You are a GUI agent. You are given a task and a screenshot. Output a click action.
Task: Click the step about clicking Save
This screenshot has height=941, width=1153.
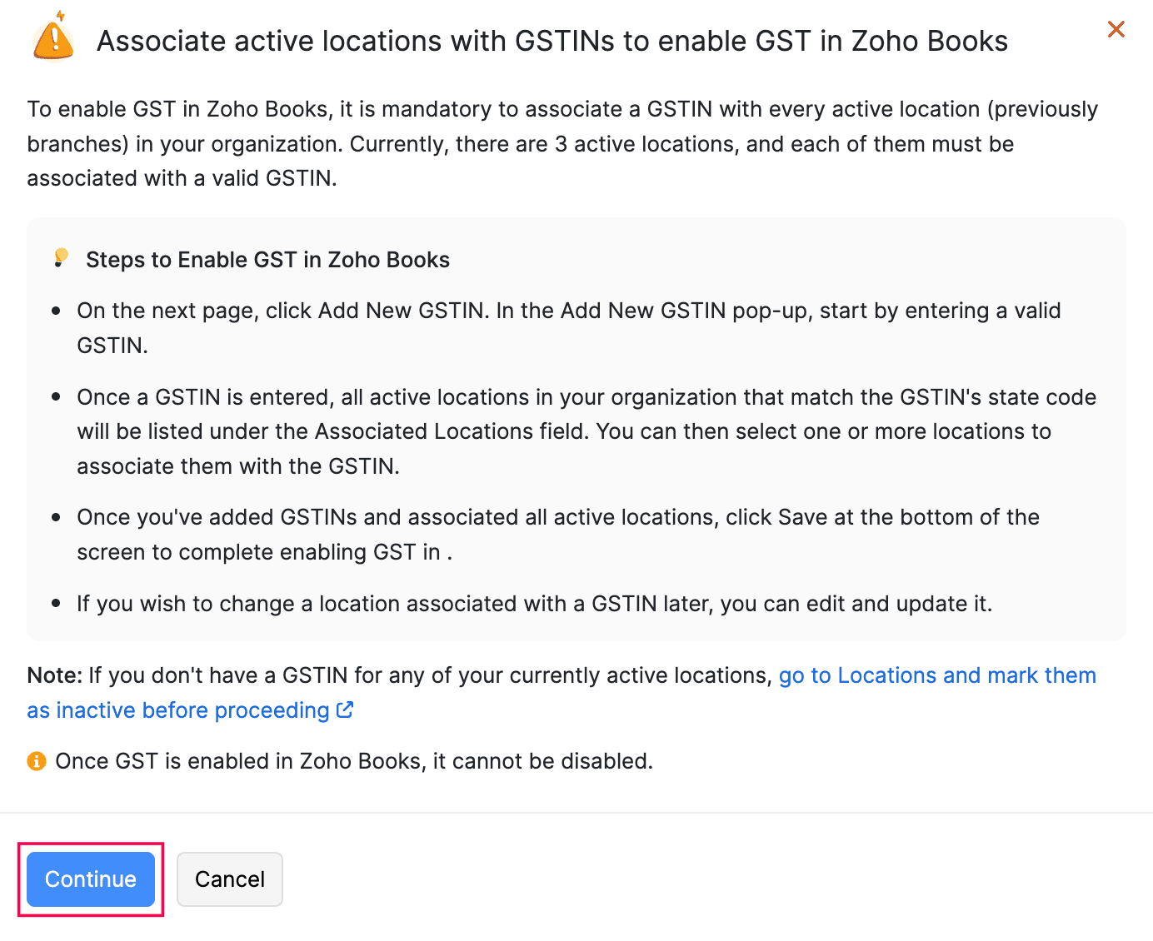[x=557, y=534]
